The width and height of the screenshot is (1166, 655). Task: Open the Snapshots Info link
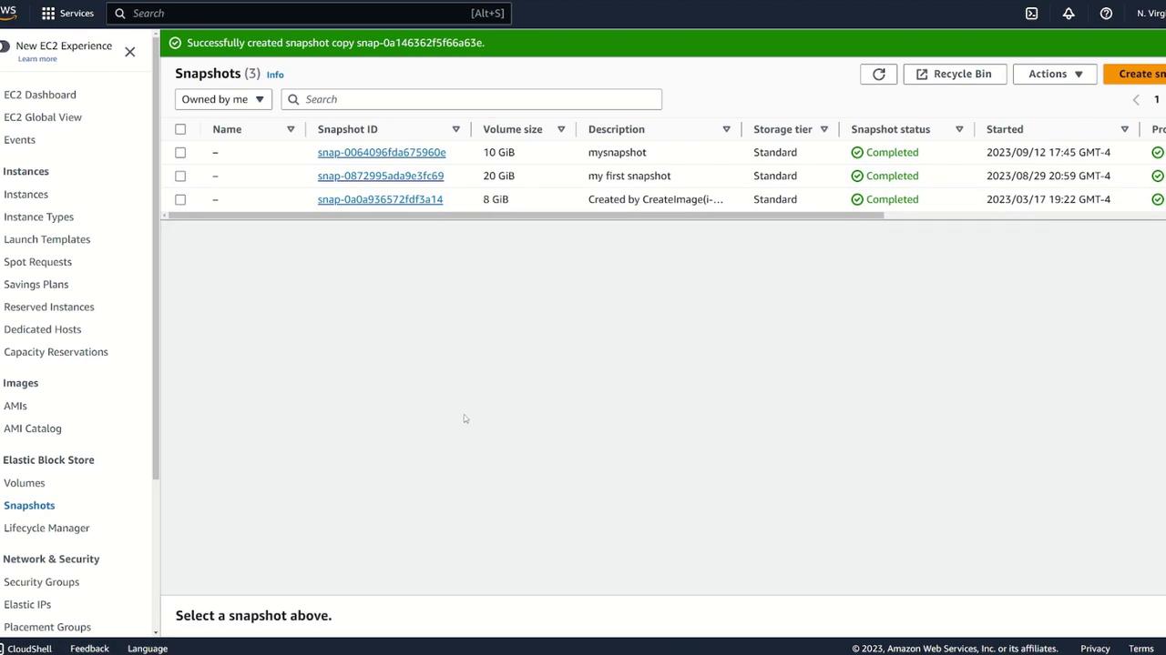click(275, 75)
